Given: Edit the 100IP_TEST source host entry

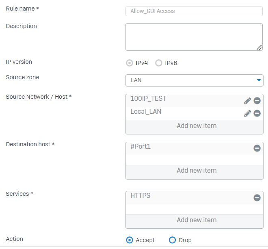Looking at the screenshot, I should [x=247, y=101].
